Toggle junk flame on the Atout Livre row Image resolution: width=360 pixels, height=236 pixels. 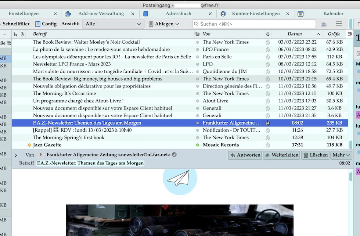(268, 101)
